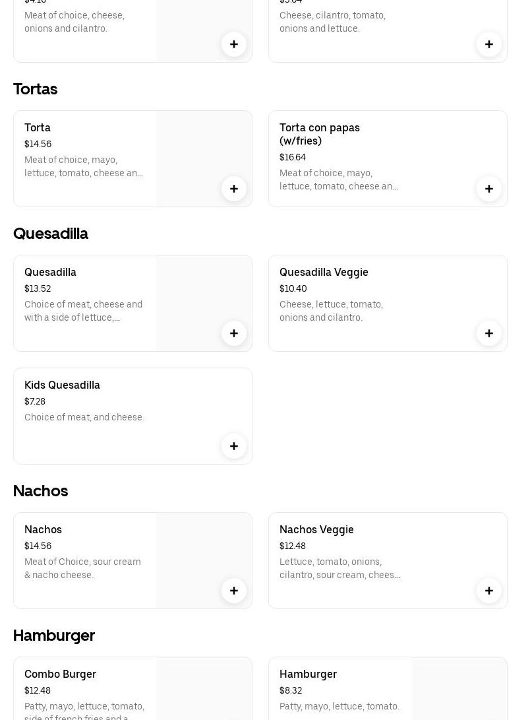Add Nachos Veggie with plus icon
530x720 pixels.
click(489, 591)
